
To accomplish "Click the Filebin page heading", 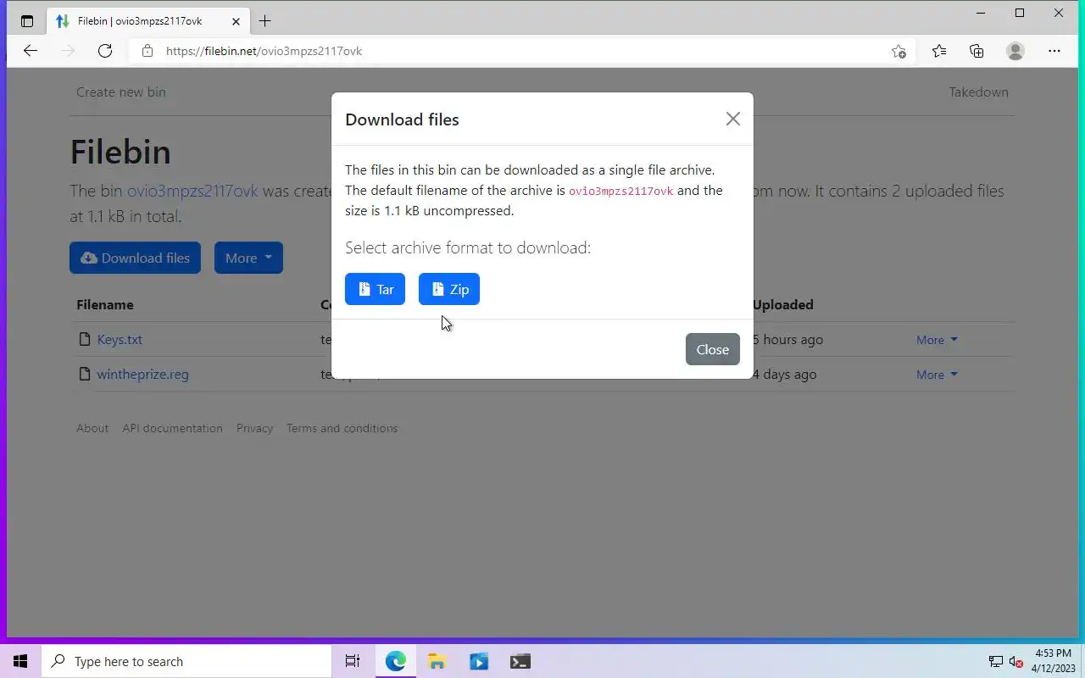I will coord(120,152).
